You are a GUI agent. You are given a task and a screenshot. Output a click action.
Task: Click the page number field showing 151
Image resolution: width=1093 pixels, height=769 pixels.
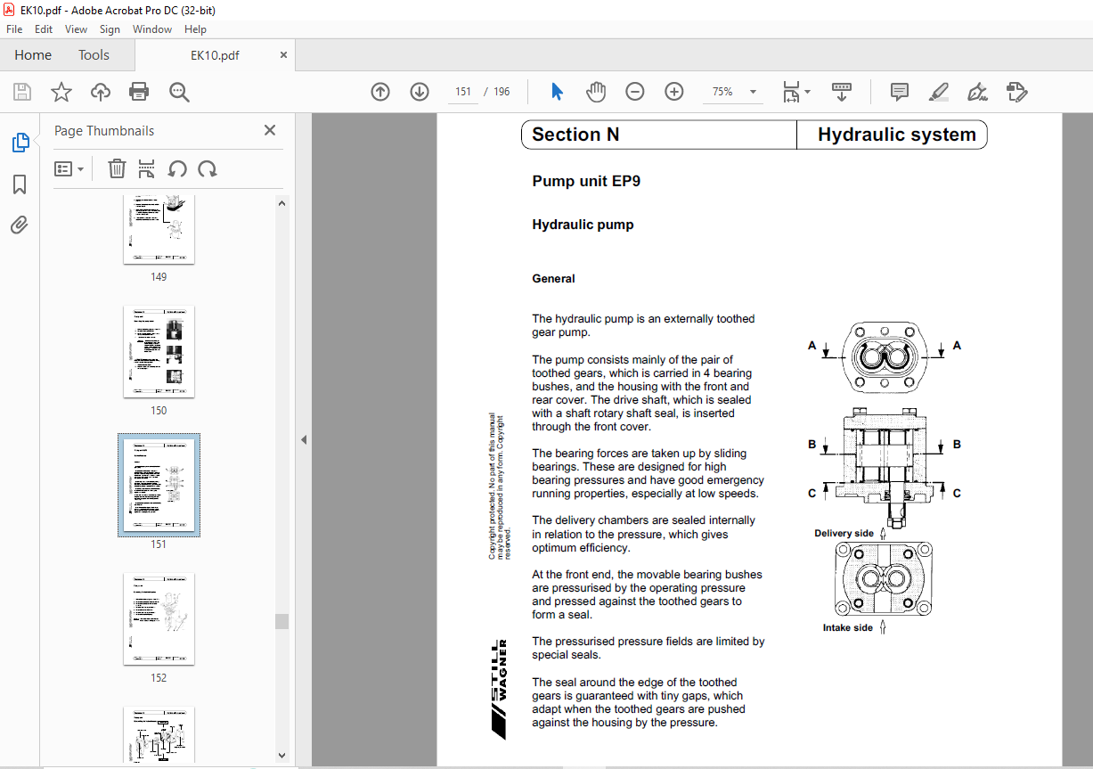pyautogui.click(x=462, y=92)
